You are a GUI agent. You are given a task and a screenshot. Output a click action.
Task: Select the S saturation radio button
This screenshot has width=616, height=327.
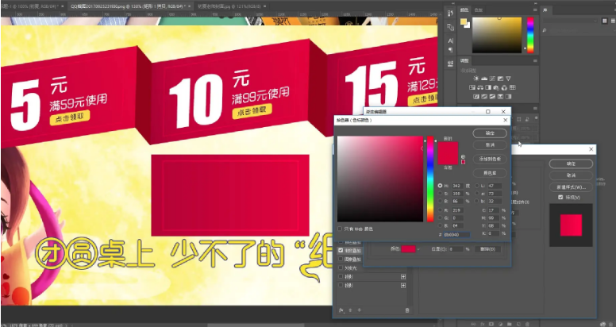click(x=440, y=194)
